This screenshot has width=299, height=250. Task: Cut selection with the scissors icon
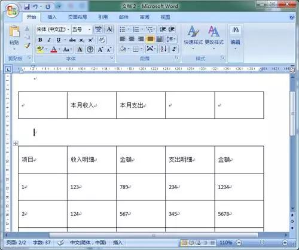tap(27, 28)
